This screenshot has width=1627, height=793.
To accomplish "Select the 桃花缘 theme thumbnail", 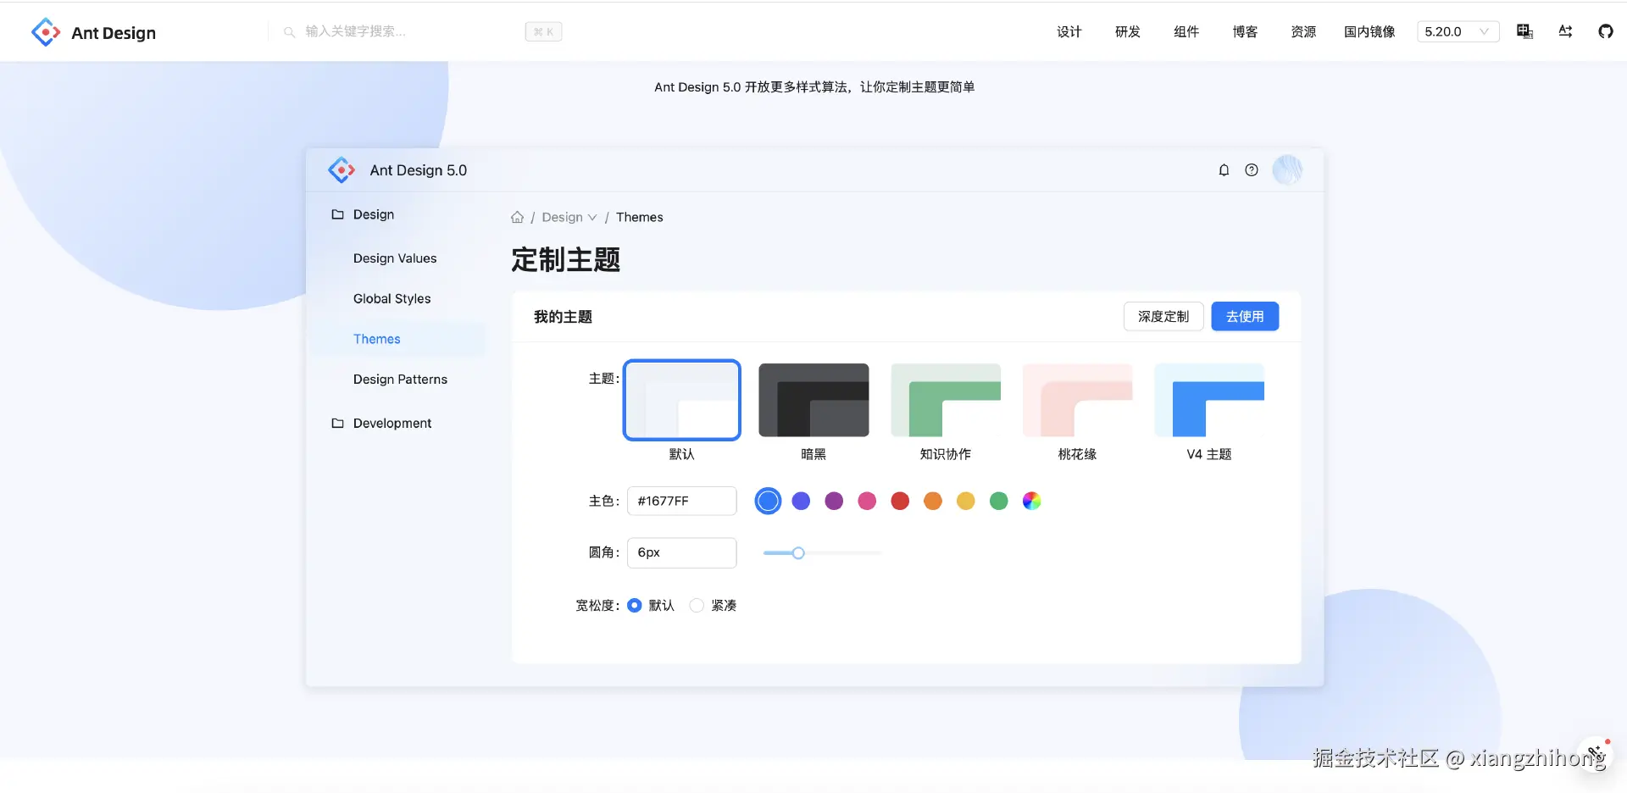I will click(x=1077, y=400).
